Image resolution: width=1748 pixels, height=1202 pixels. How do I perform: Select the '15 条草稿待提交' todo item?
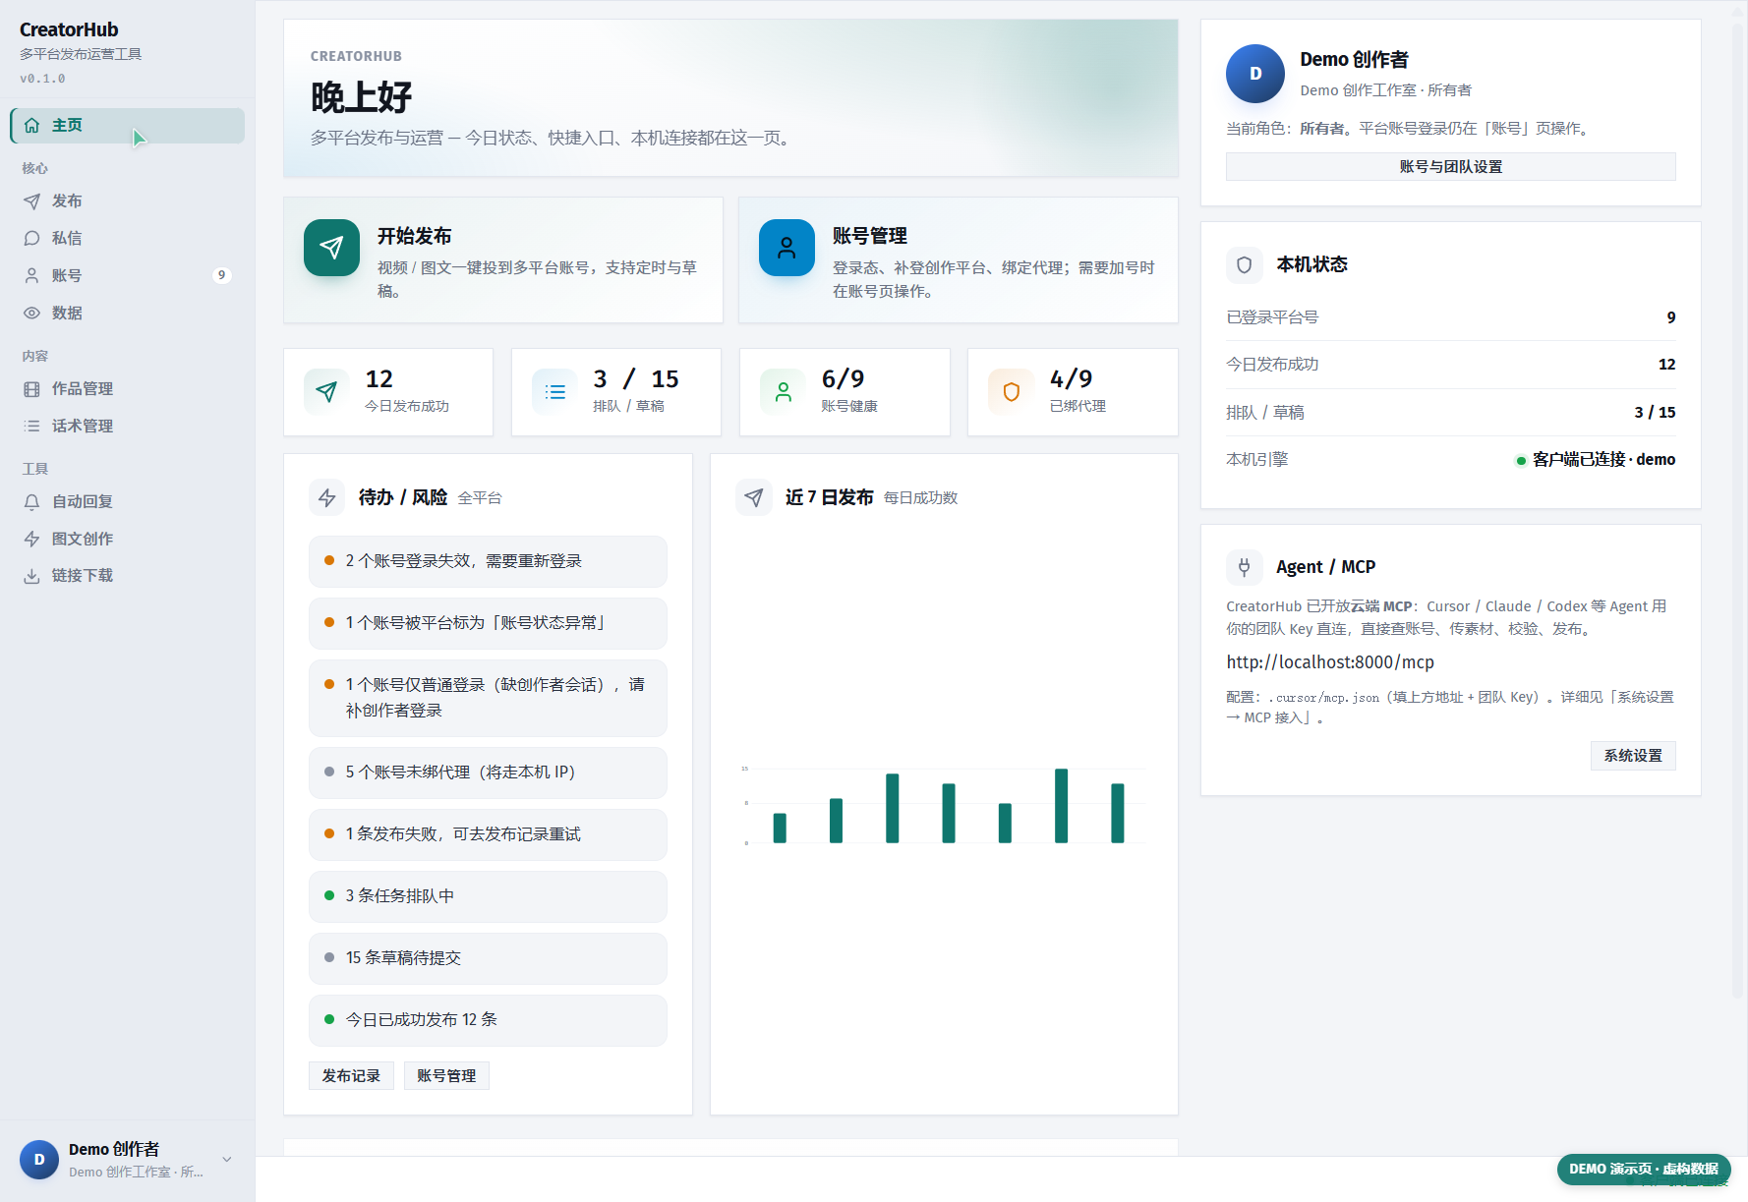point(488,958)
